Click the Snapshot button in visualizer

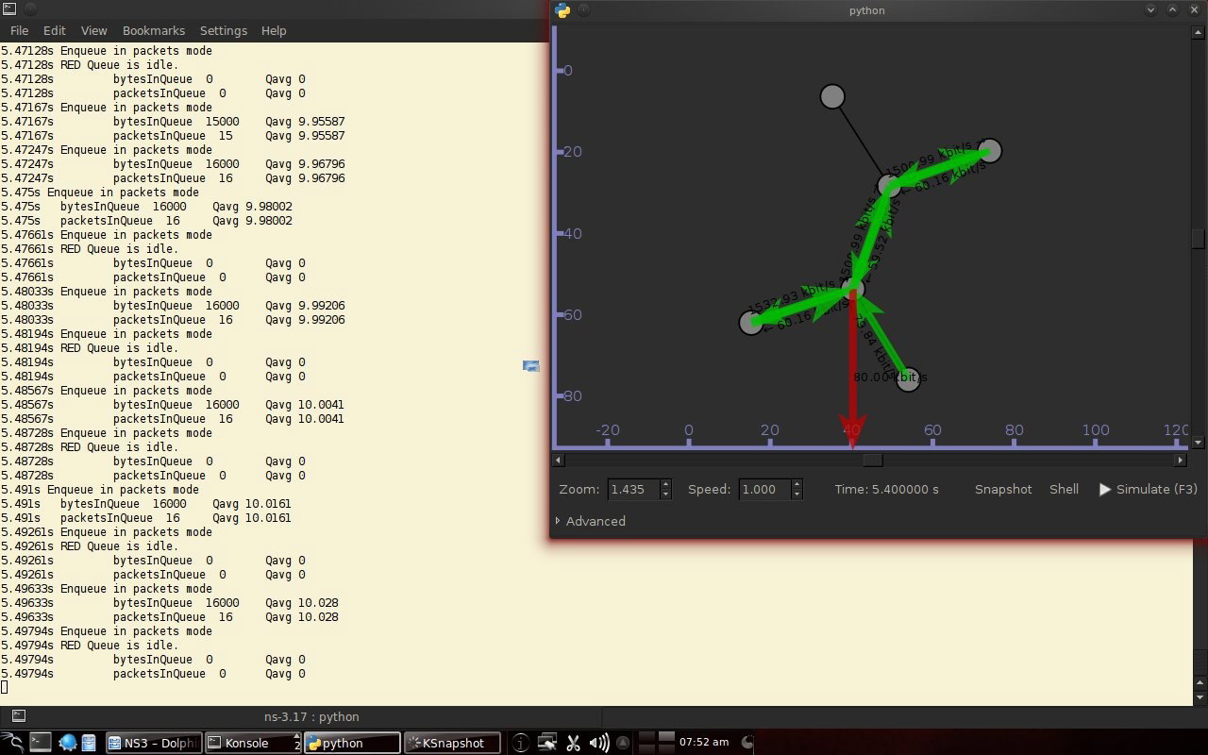[1003, 489]
